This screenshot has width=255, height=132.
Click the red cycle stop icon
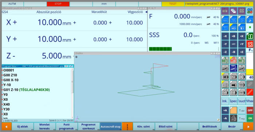tap(250, 44)
